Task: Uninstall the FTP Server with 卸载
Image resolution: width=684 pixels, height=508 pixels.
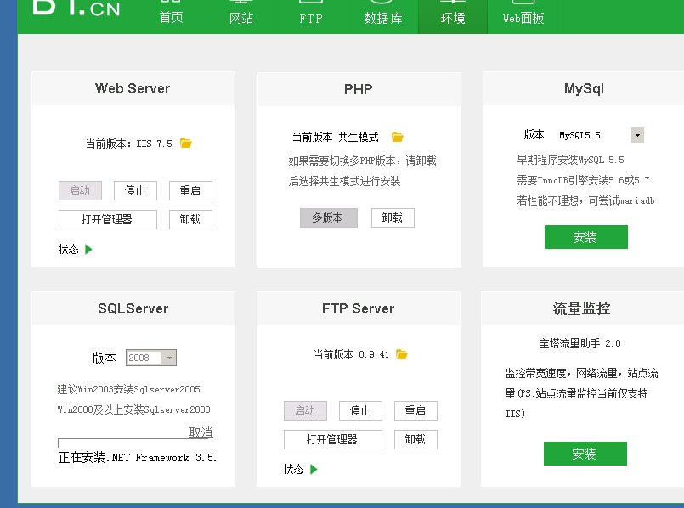Action: [x=415, y=439]
